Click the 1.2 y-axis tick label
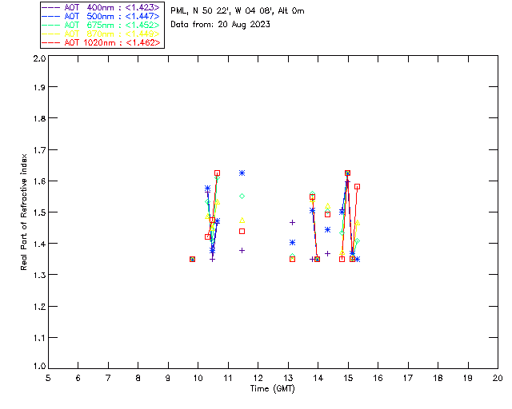 39,307
